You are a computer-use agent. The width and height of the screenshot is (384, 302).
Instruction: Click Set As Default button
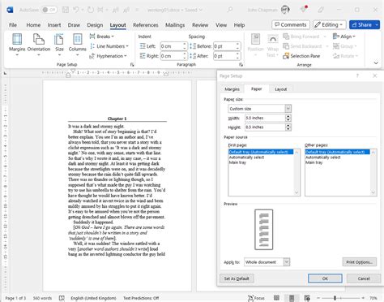click(237, 278)
